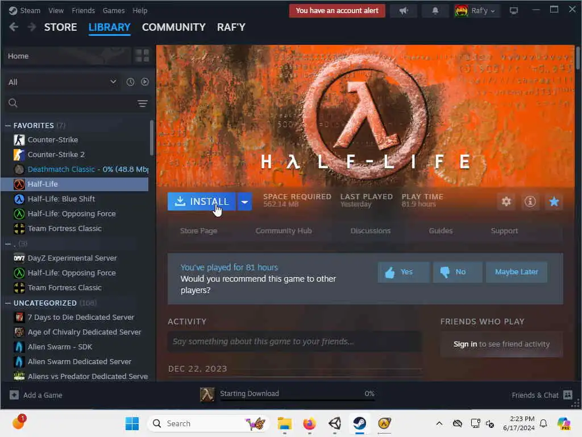Image resolution: width=582 pixels, height=437 pixels.
Task: Click the thumbs down No recommendation
Action: 458,272
